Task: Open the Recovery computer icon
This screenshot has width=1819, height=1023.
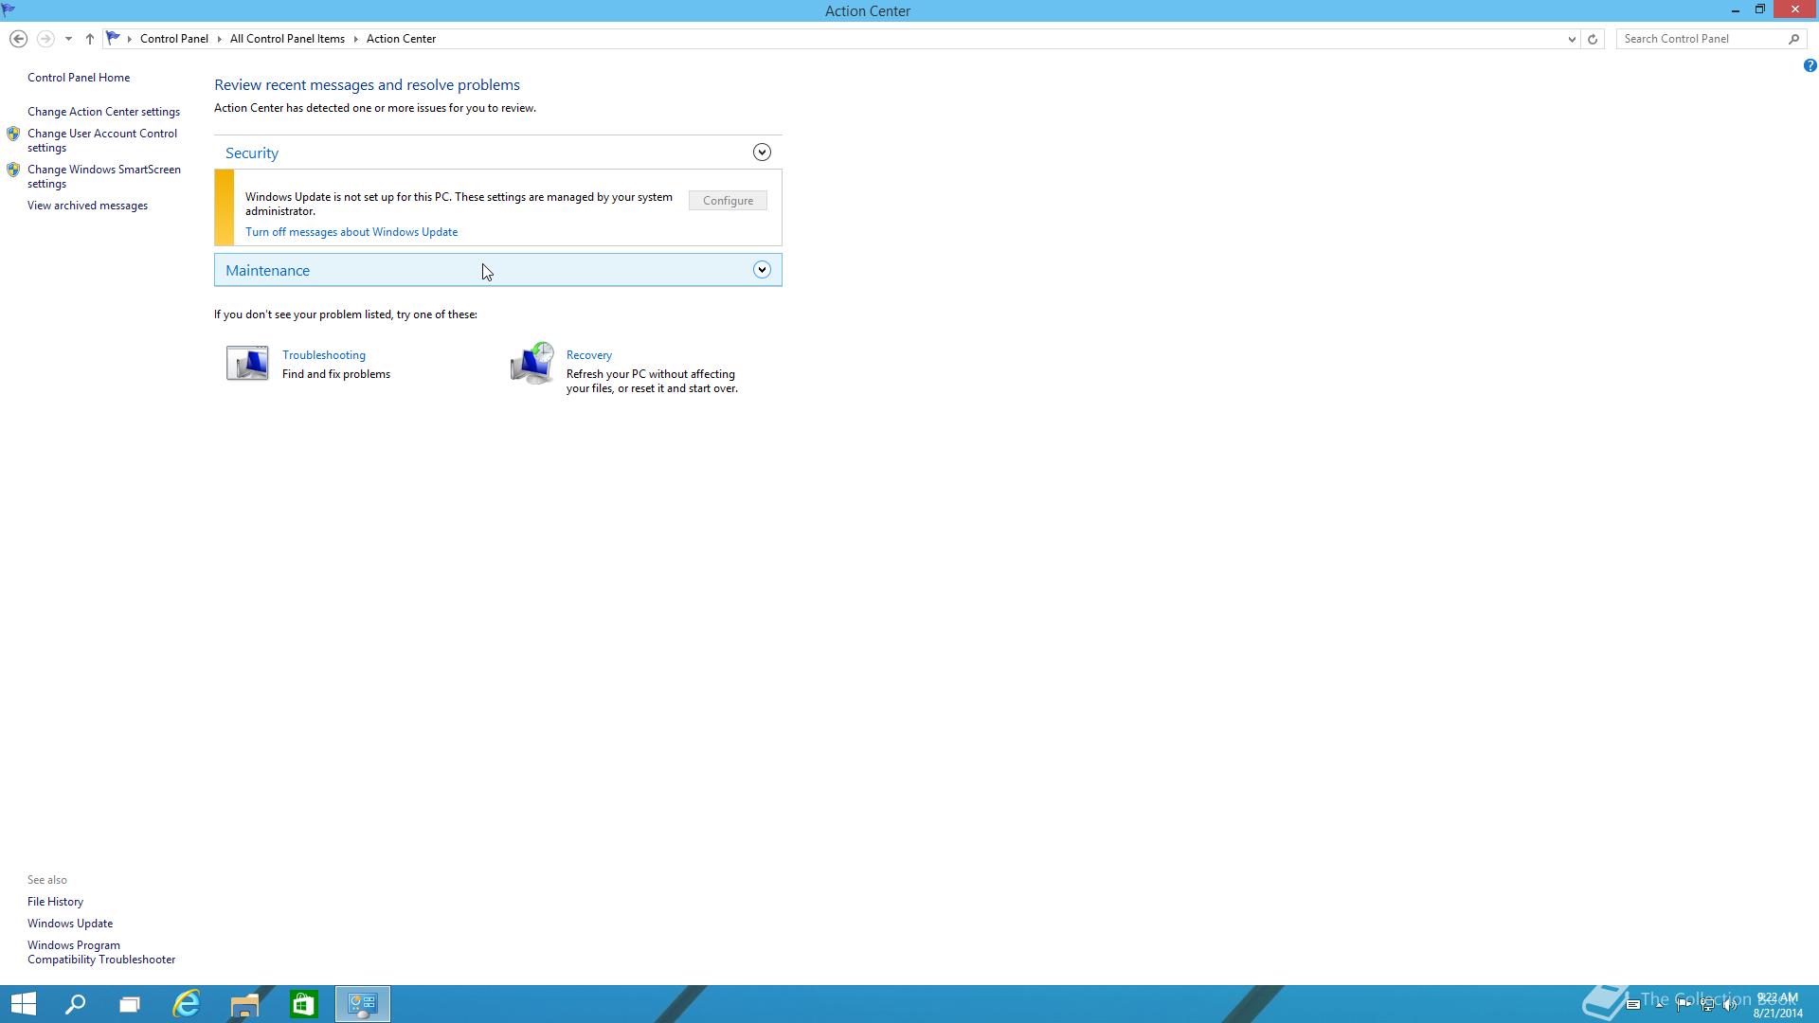Action: (x=531, y=363)
